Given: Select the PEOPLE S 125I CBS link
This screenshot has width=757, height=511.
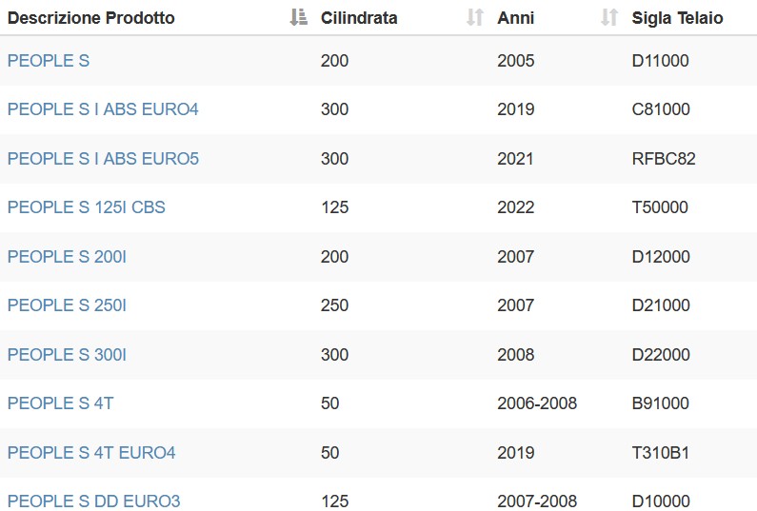Looking at the screenshot, I should [87, 207].
